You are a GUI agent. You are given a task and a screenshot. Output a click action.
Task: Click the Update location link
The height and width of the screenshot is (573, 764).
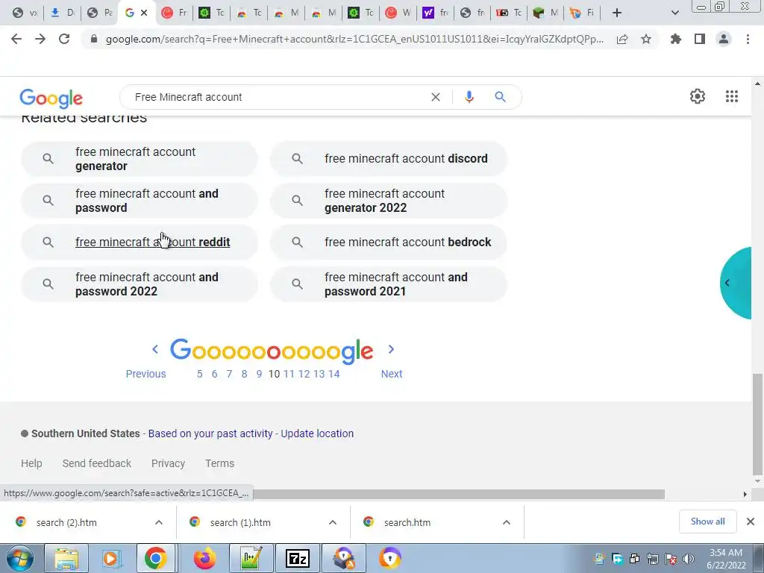317,433
